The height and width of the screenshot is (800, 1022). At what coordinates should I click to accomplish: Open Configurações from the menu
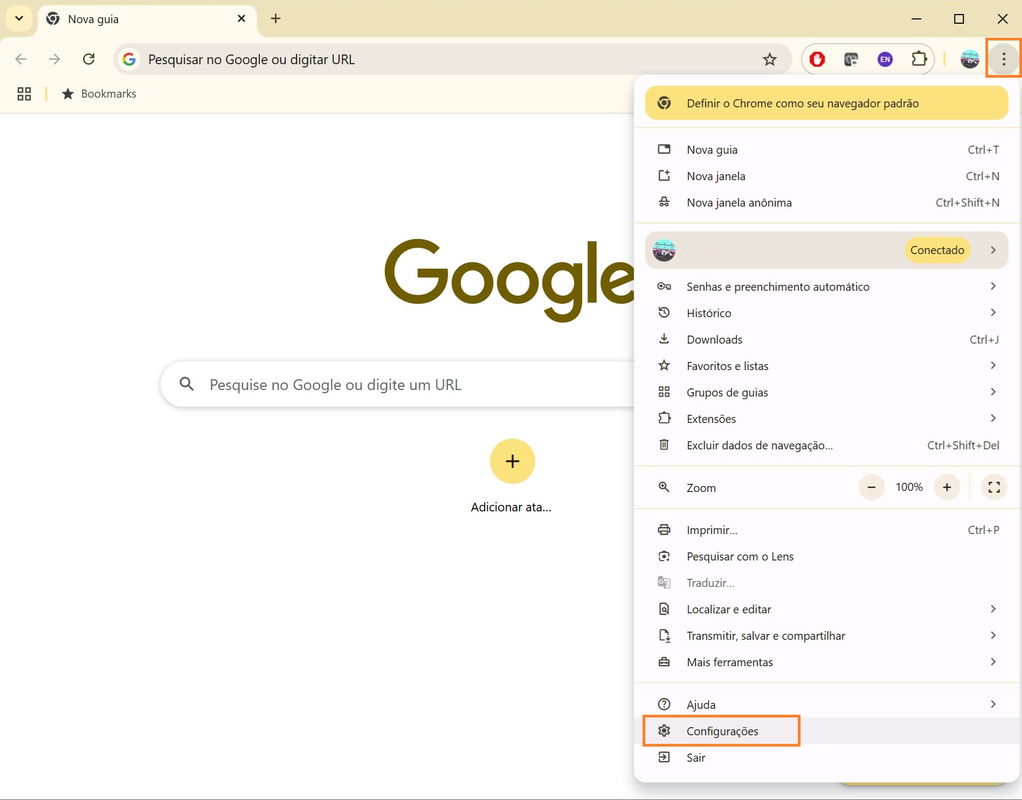click(827, 731)
